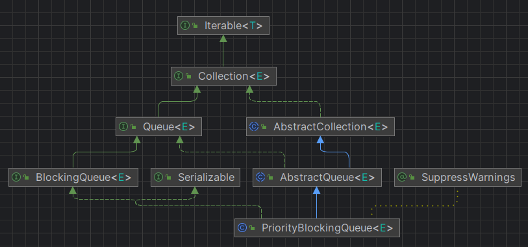
Task: Click the lock icon on Serializable node
Action: [x=169, y=178]
